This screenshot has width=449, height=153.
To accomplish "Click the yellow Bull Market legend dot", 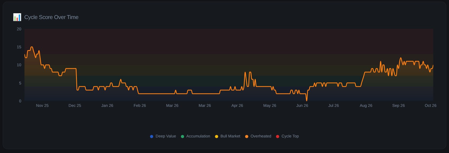I will (x=217, y=136).
